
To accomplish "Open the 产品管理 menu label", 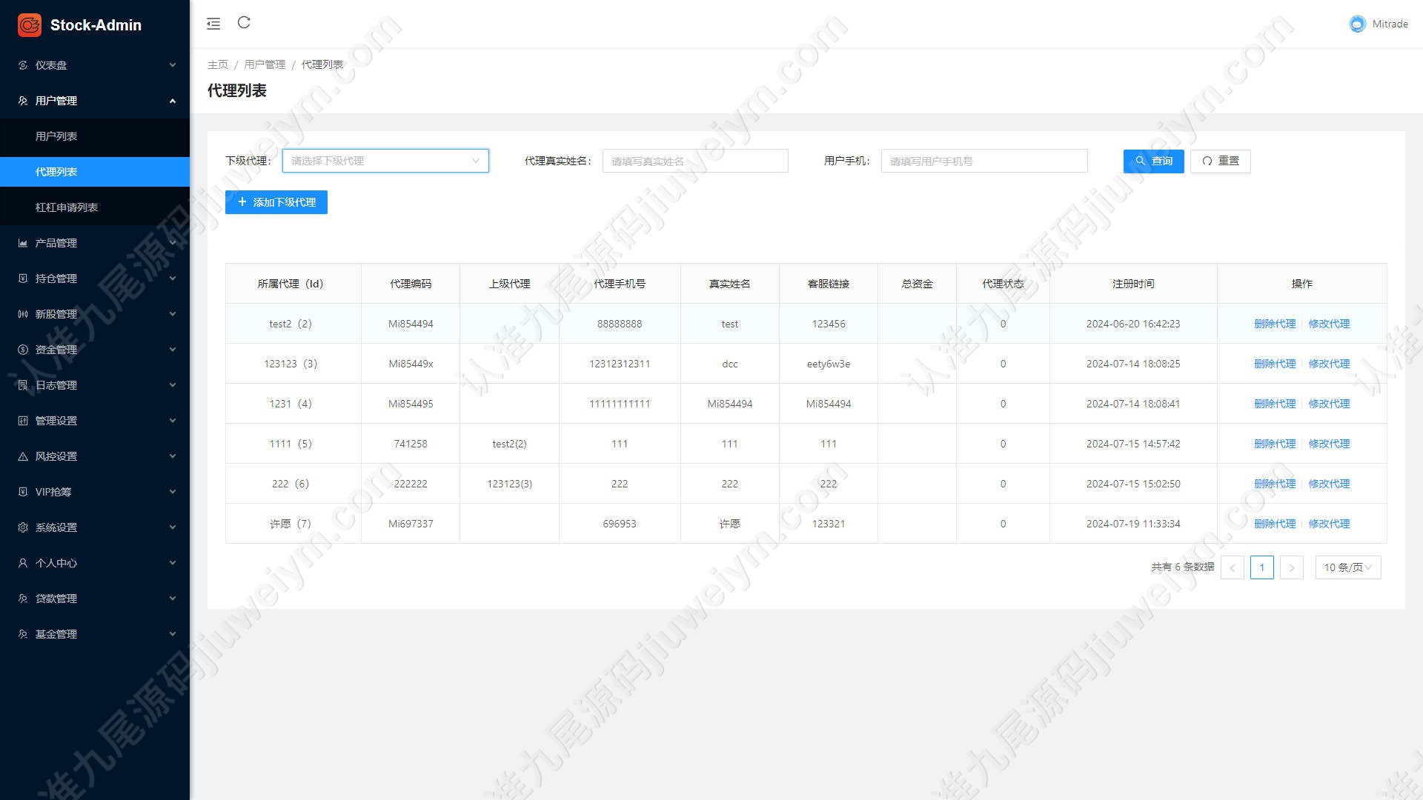I will [56, 243].
